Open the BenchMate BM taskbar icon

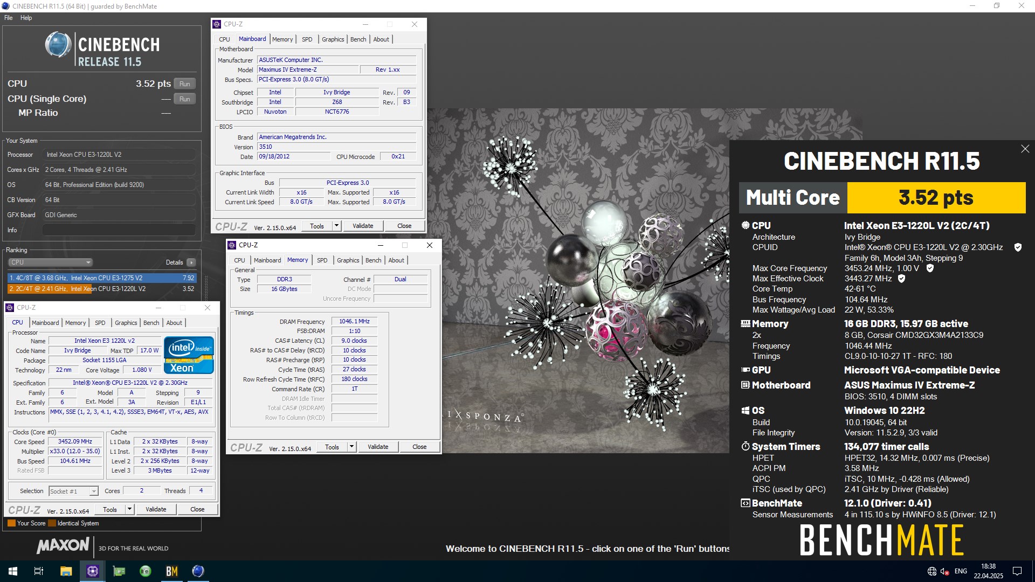[172, 571]
